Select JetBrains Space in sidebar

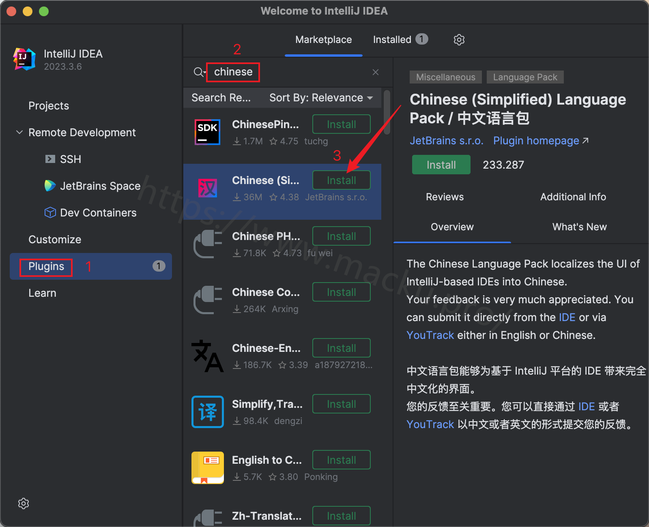pyautogui.click(x=100, y=186)
